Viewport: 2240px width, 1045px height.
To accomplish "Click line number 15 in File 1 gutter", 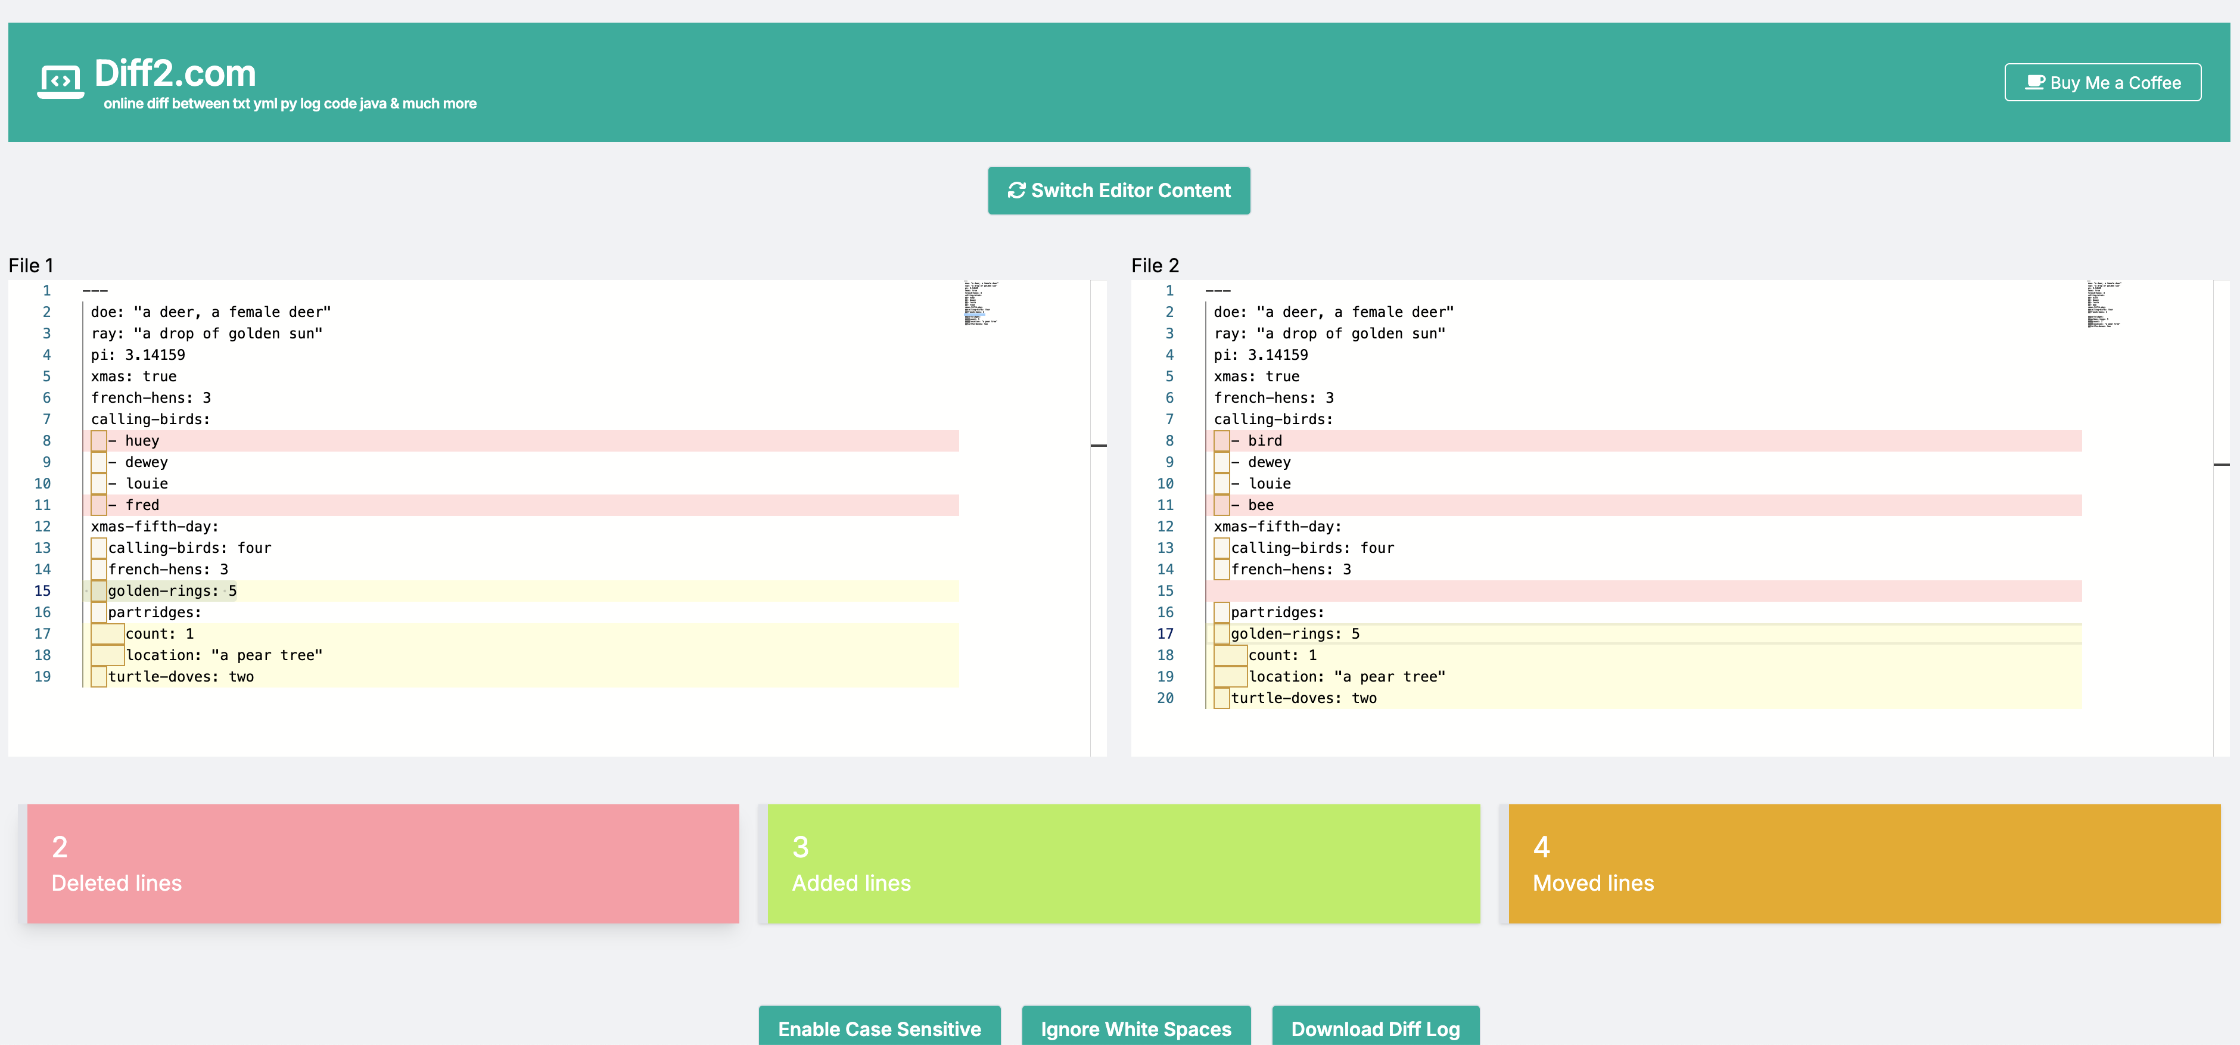I will point(43,591).
